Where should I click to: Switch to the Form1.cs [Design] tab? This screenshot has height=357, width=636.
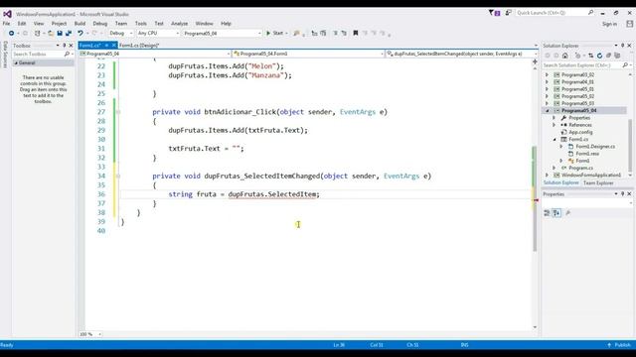[x=139, y=46]
